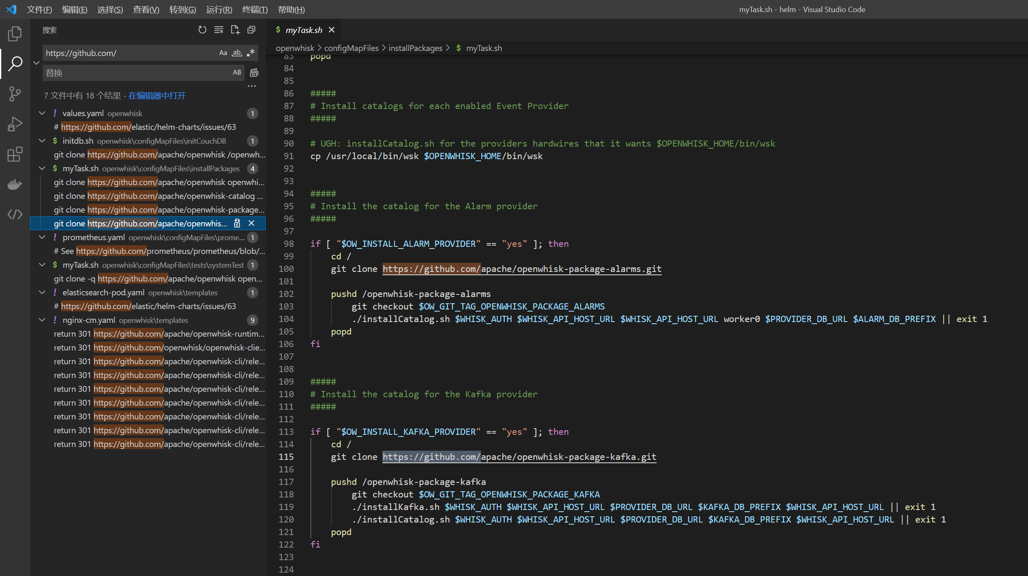
Task: Collapse the values.yaml results group
Action: 42,113
